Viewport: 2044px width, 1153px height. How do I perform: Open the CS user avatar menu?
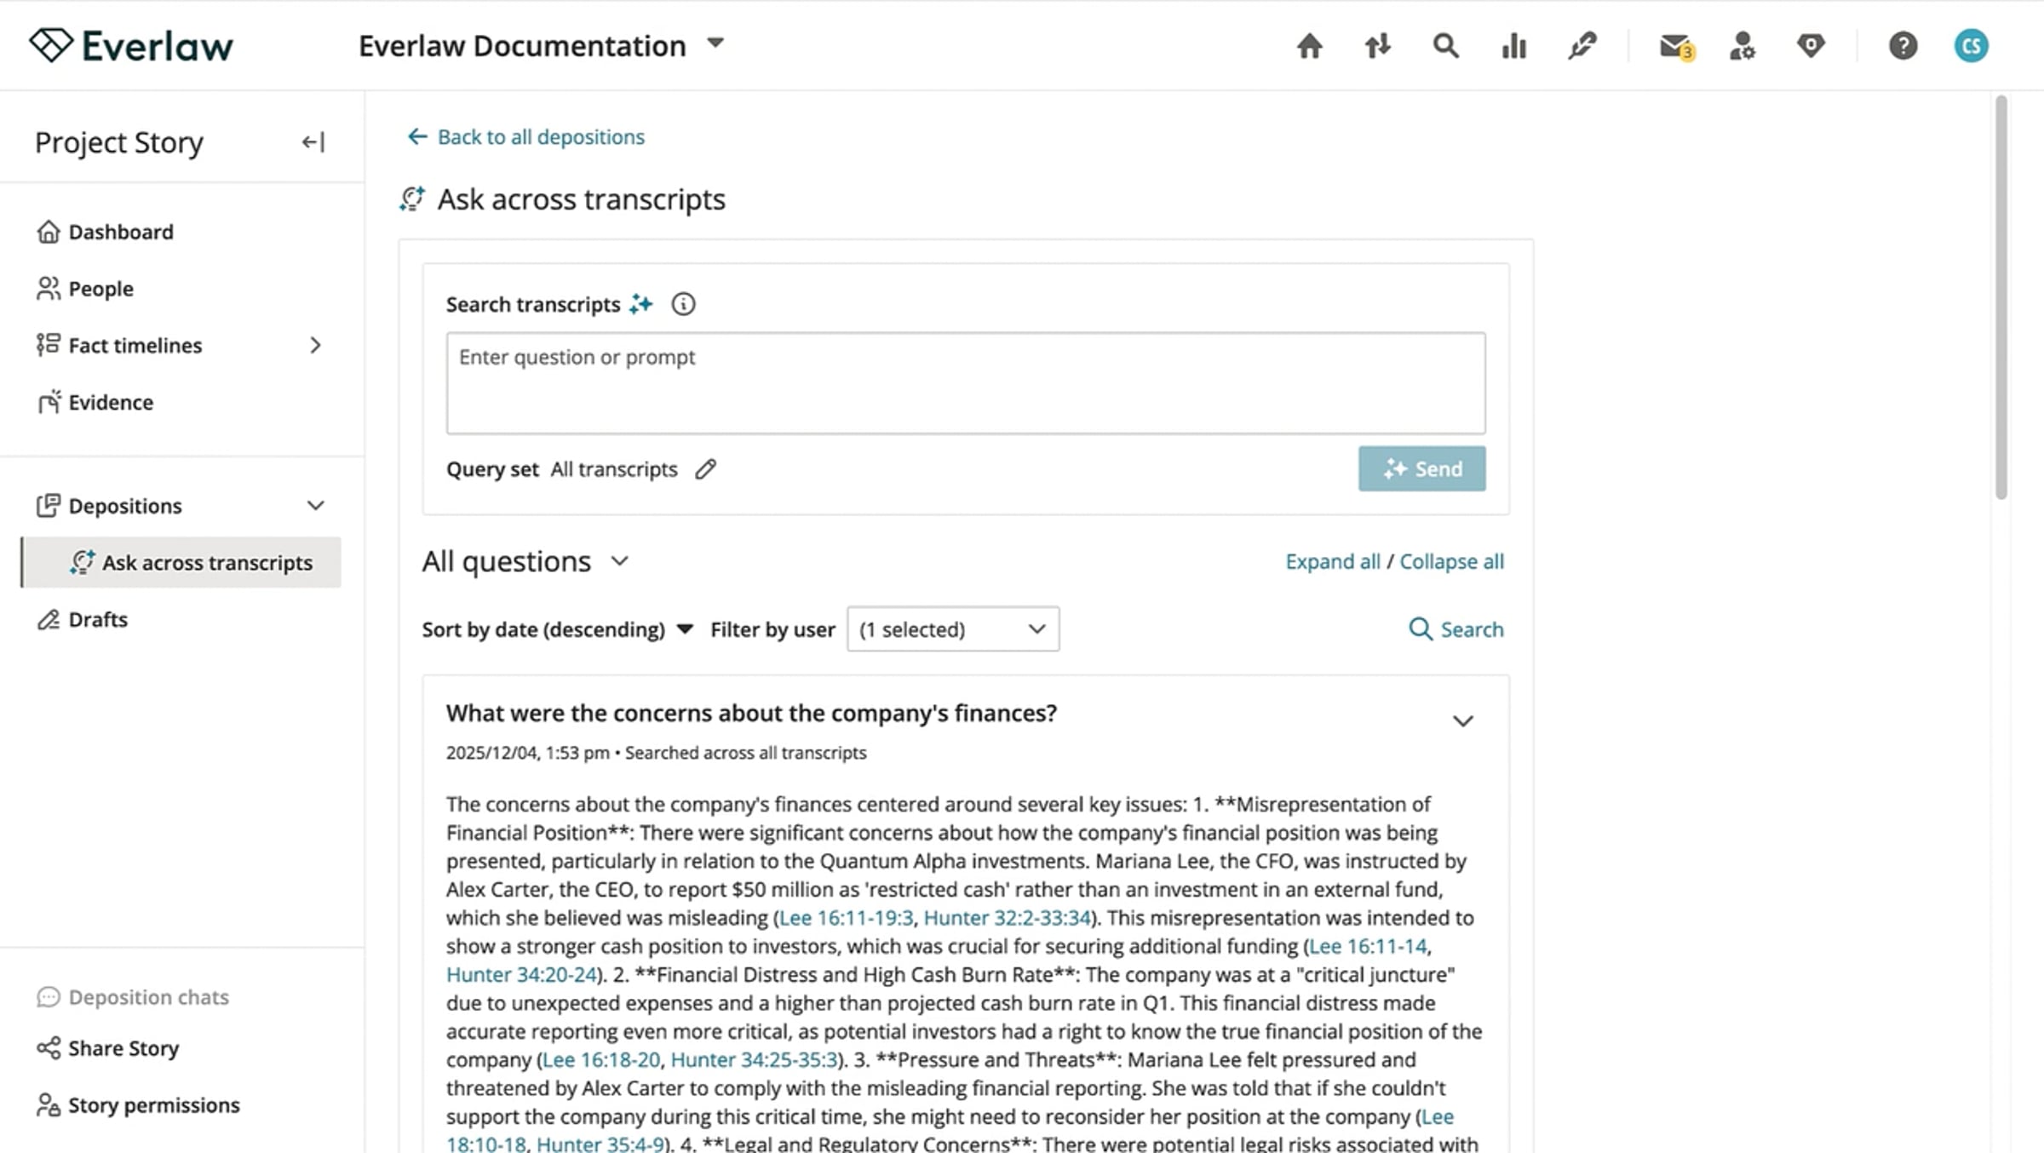tap(1971, 46)
